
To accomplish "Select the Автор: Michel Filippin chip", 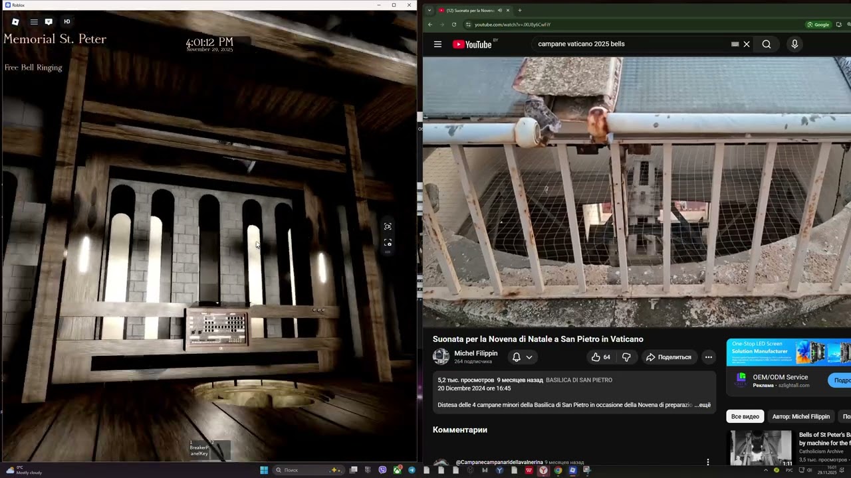I will 801,416.
